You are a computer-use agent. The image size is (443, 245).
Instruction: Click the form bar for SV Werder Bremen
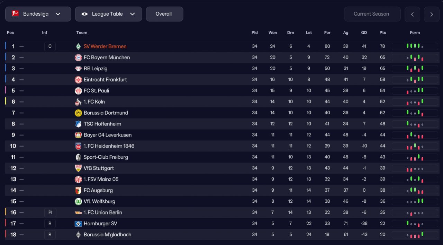coord(415,46)
